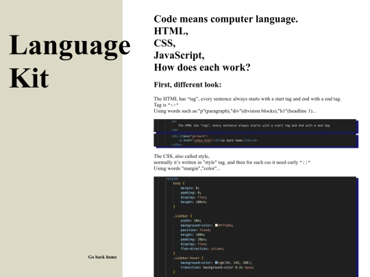Viewport: 370px width, 277px height.
Task: Click the 'JavaScript,' heading line
Action: 179,55
